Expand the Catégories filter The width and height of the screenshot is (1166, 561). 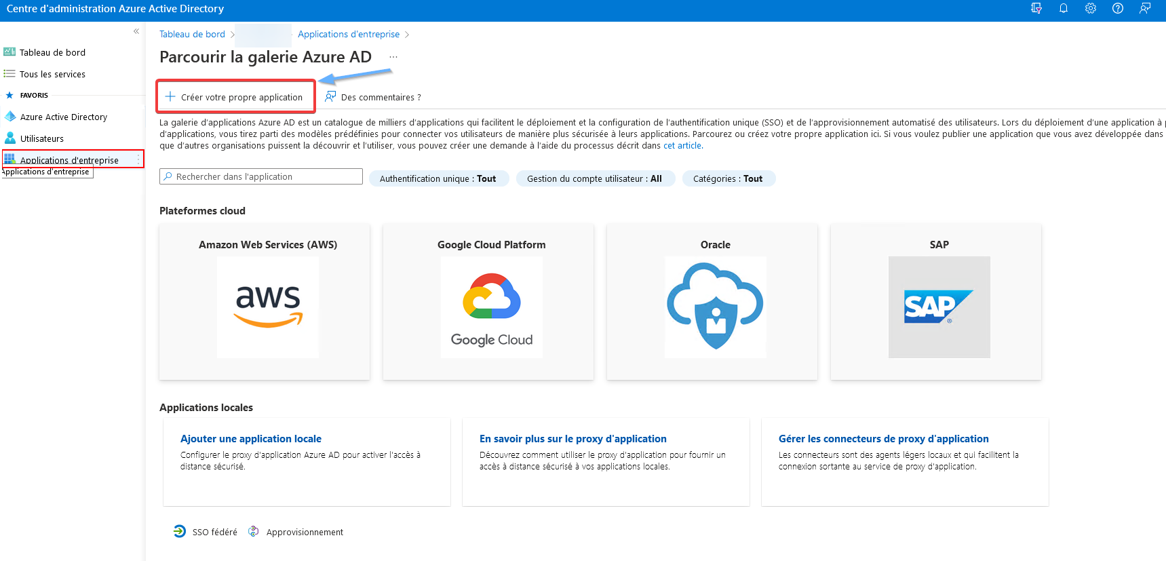click(x=728, y=179)
